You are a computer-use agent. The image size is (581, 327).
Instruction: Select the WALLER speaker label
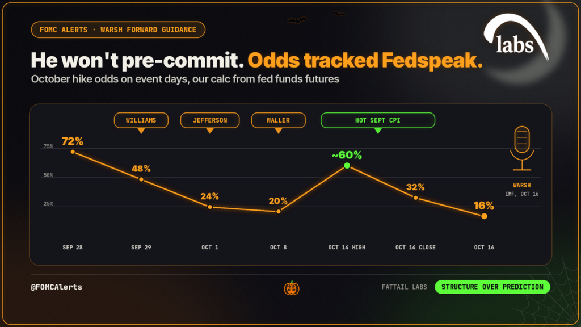[x=278, y=120]
